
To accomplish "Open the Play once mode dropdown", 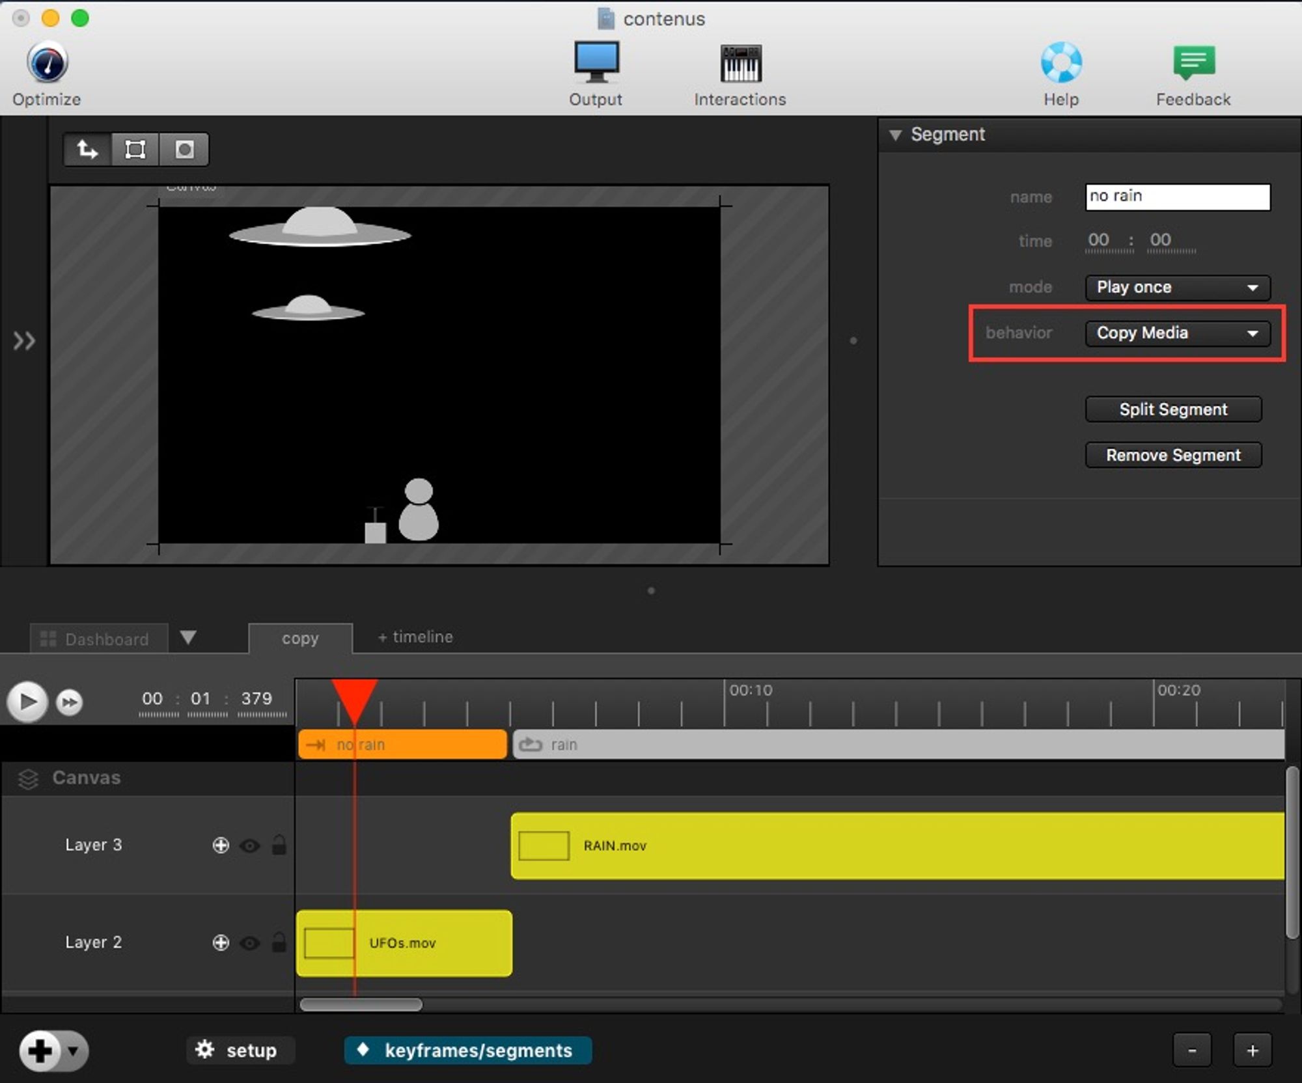I will (x=1177, y=287).
